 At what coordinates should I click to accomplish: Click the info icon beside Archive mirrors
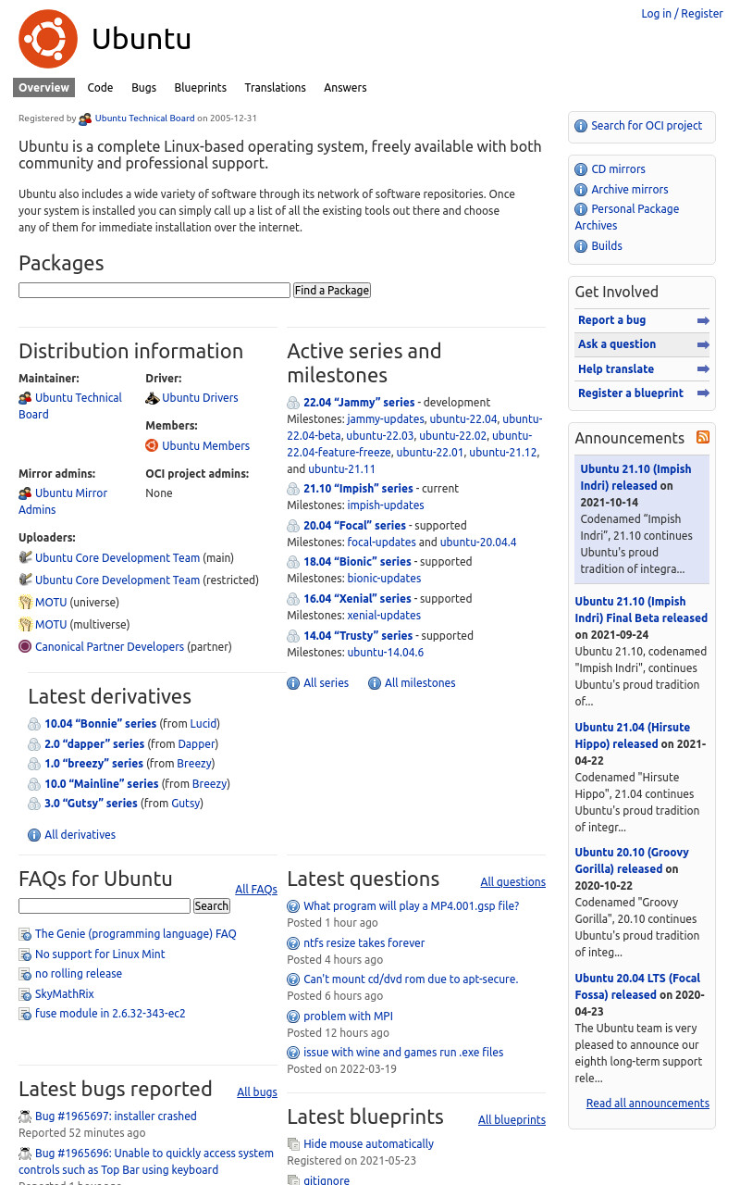[x=581, y=190]
